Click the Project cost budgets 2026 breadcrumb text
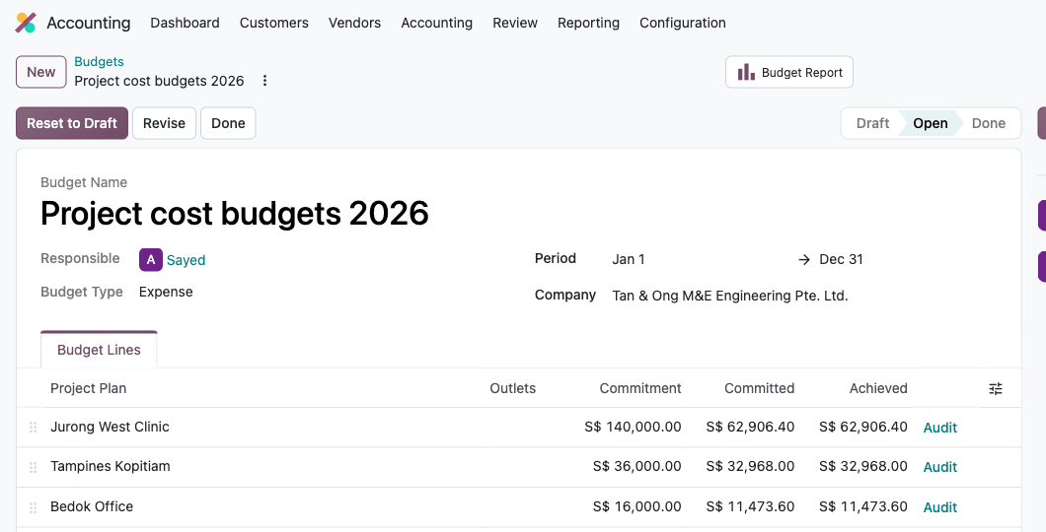Screen dimensions: 1046x532 (x=159, y=81)
